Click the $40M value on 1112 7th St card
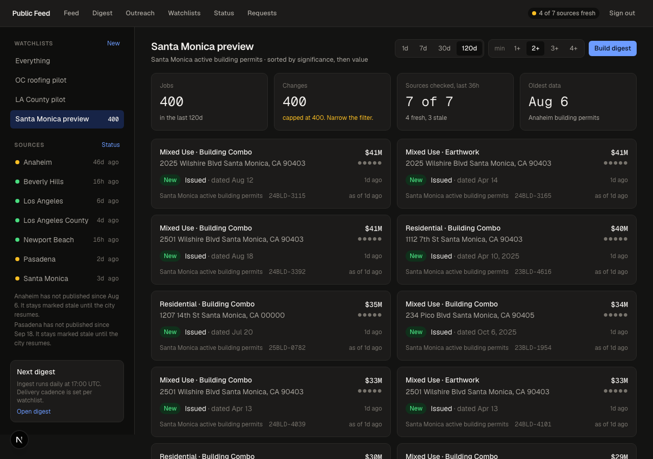 point(619,228)
